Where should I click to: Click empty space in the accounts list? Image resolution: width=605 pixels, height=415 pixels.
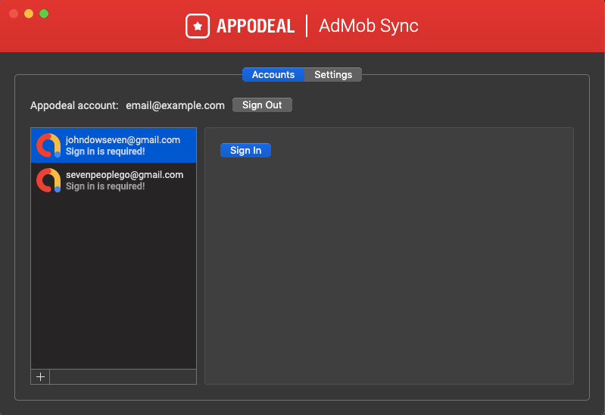[114, 288]
